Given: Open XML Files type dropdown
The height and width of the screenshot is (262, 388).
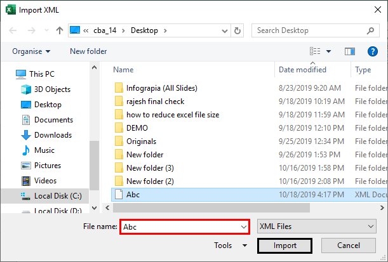Looking at the screenshot, I should (x=317, y=226).
